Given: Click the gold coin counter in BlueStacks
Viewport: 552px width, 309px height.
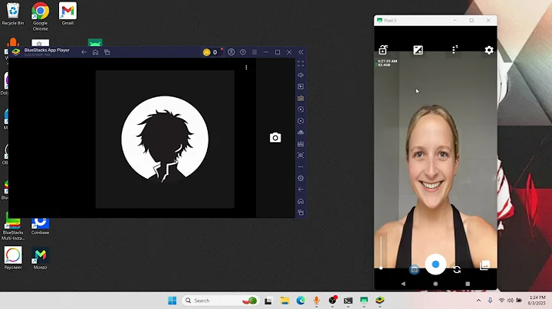Looking at the screenshot, I should pos(210,52).
